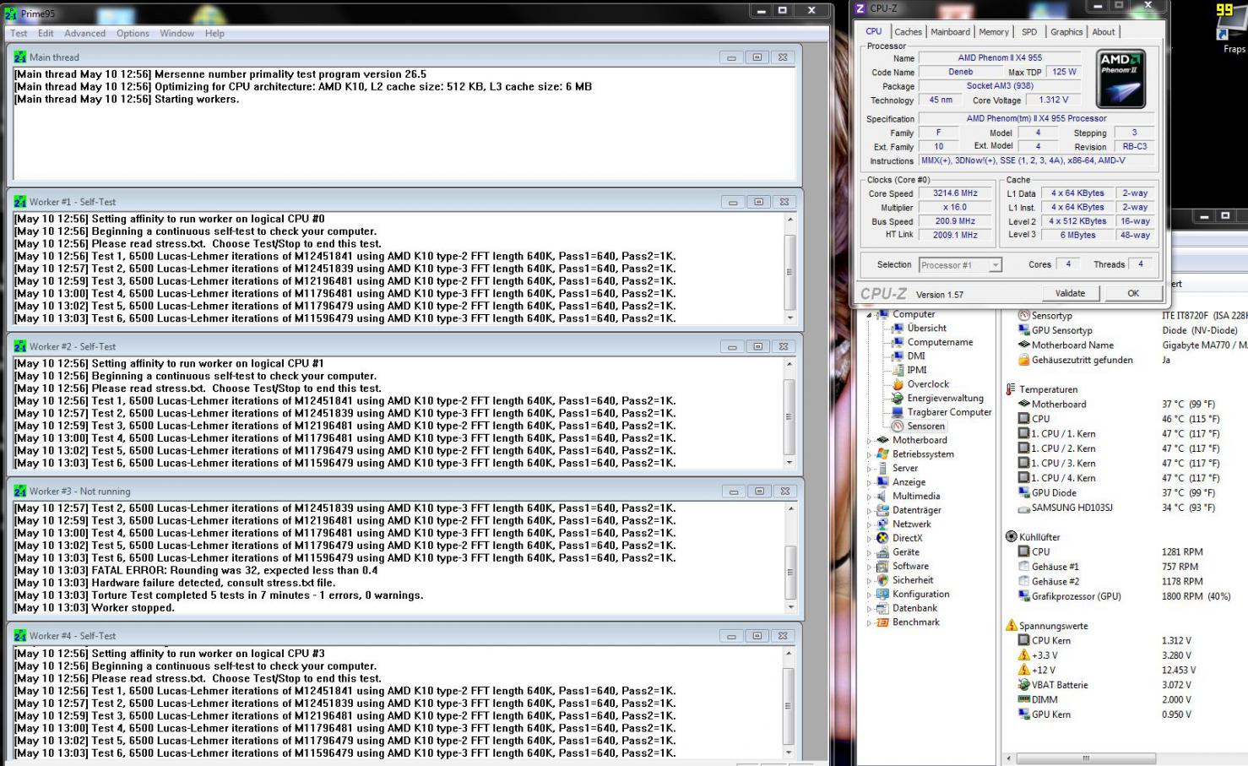
Task: Click the Software tree icon
Action: pyautogui.click(x=882, y=567)
